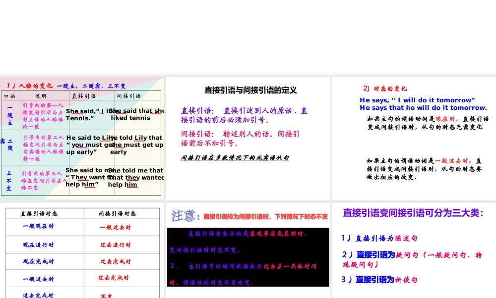Click the 口诀 table header cell
The image size is (496, 298).
[9, 96]
